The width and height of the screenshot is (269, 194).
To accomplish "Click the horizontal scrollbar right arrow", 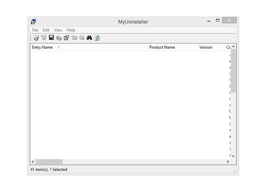I will (x=228, y=162).
